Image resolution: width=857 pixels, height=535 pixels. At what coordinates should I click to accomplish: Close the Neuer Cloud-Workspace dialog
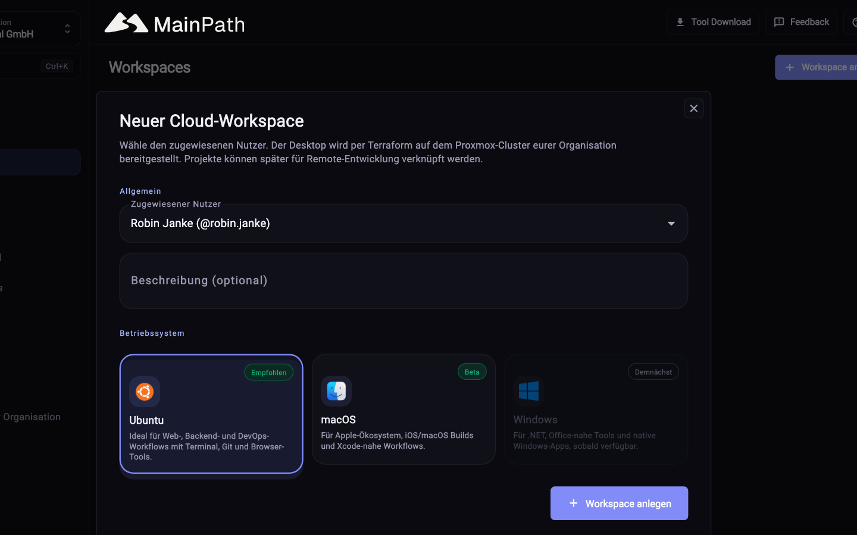pyautogui.click(x=693, y=108)
